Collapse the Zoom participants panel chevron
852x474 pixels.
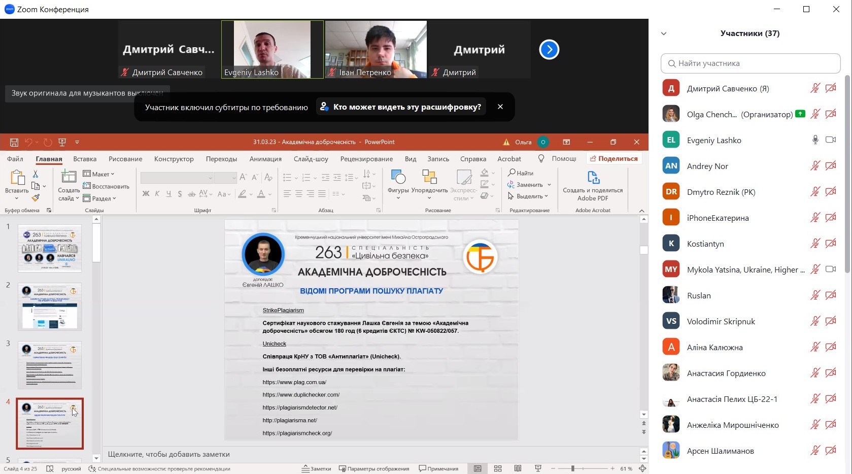click(664, 33)
